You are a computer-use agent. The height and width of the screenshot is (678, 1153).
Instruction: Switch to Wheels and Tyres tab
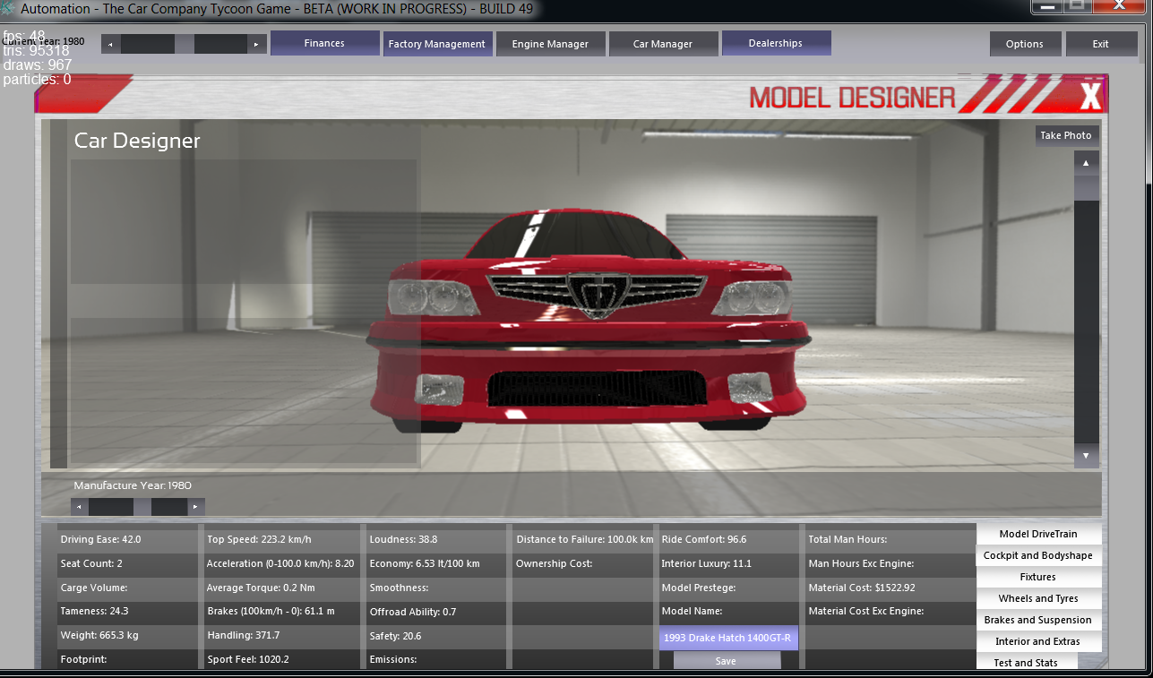coord(1038,598)
